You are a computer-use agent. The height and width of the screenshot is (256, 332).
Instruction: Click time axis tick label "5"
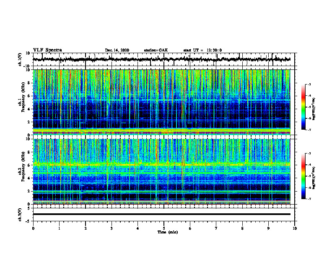[x=164, y=228]
